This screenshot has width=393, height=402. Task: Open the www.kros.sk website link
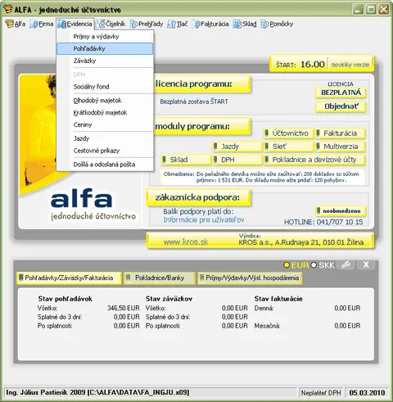[x=186, y=242]
